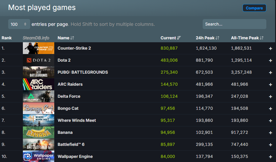Click the Rank column header

7,38
